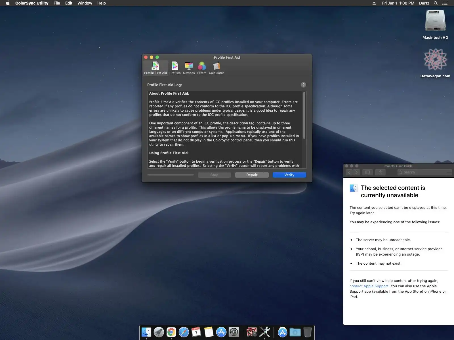The height and width of the screenshot is (340, 454).
Task: Open Safari from the Dock
Action: click(184, 332)
